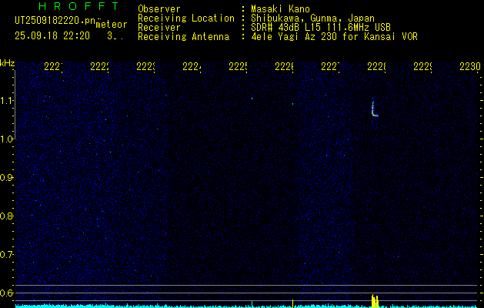This screenshot has height=308, width=484.
Task: Click the thin yellow spike below 2226
Action: coord(292,303)
